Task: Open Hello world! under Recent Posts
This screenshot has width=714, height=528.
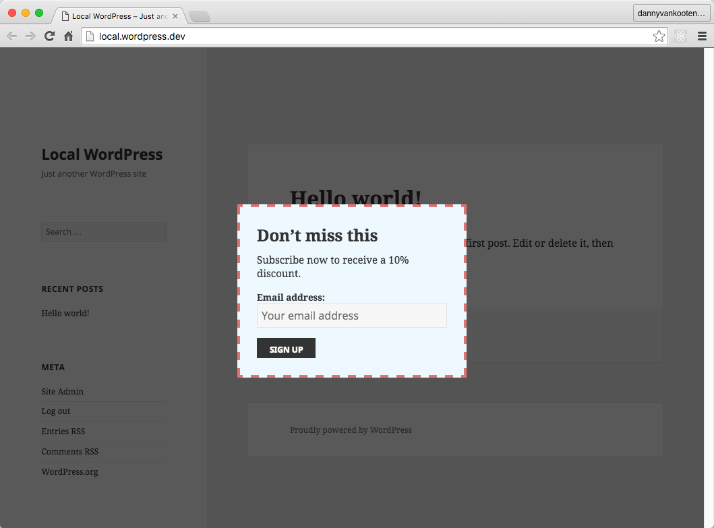Action: point(65,314)
